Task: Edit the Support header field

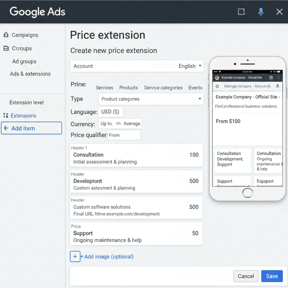Action: [x=83, y=233]
